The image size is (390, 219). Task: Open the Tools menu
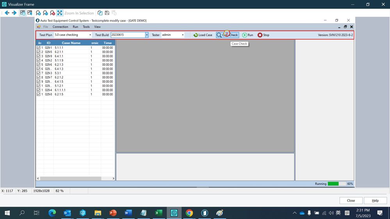(86, 27)
